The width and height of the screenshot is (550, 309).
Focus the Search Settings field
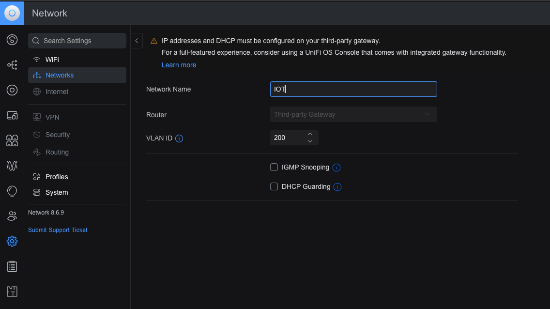77,41
